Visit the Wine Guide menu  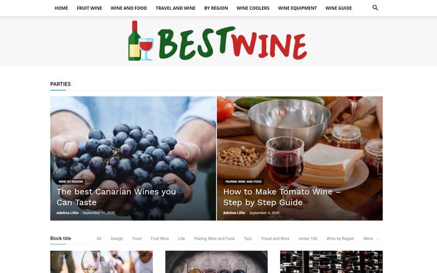(339, 8)
